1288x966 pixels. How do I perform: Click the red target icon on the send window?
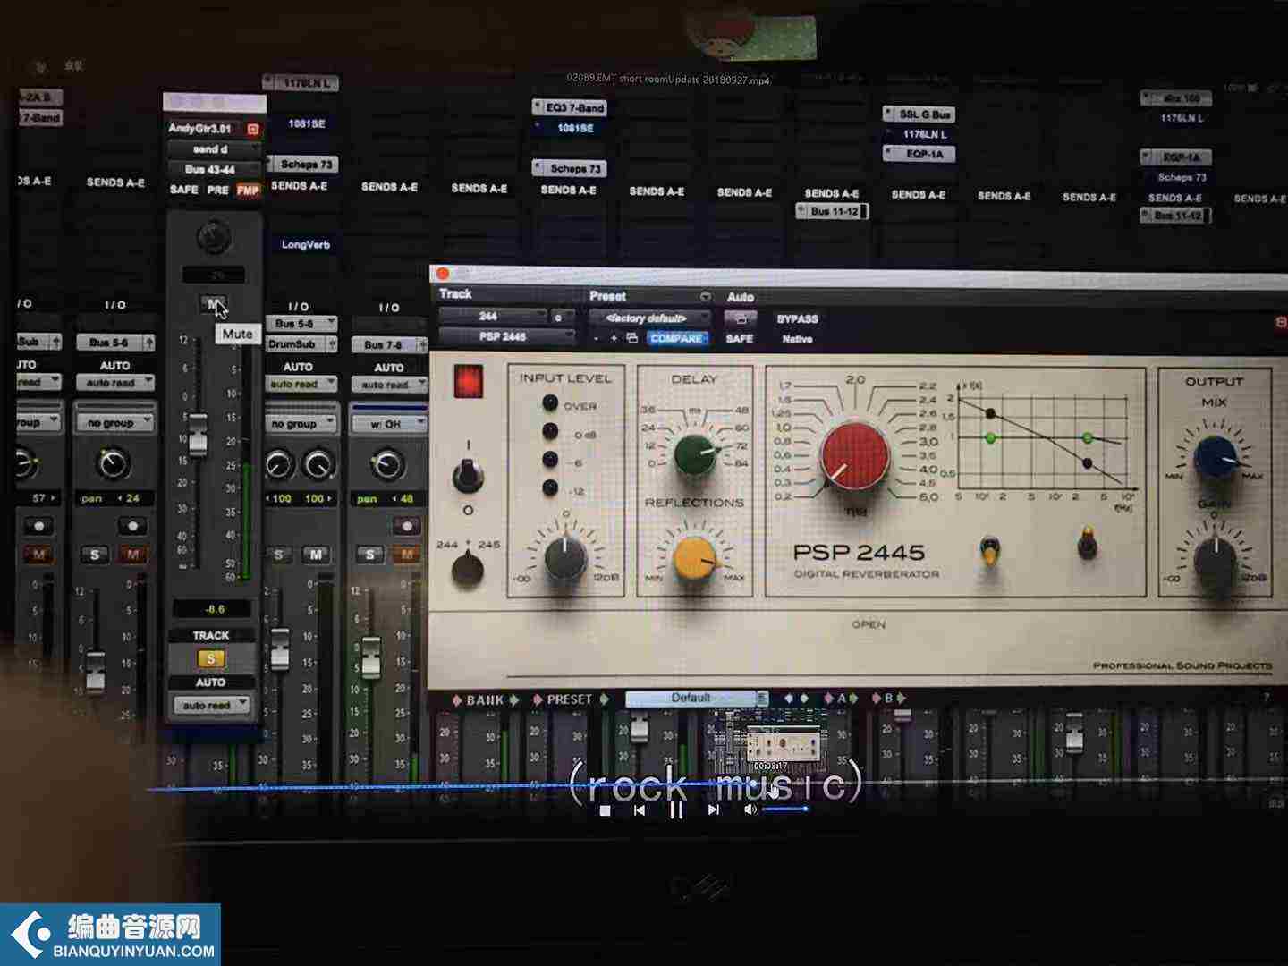[252, 130]
